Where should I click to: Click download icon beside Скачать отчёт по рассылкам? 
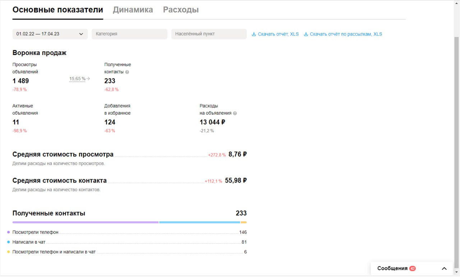coord(306,34)
